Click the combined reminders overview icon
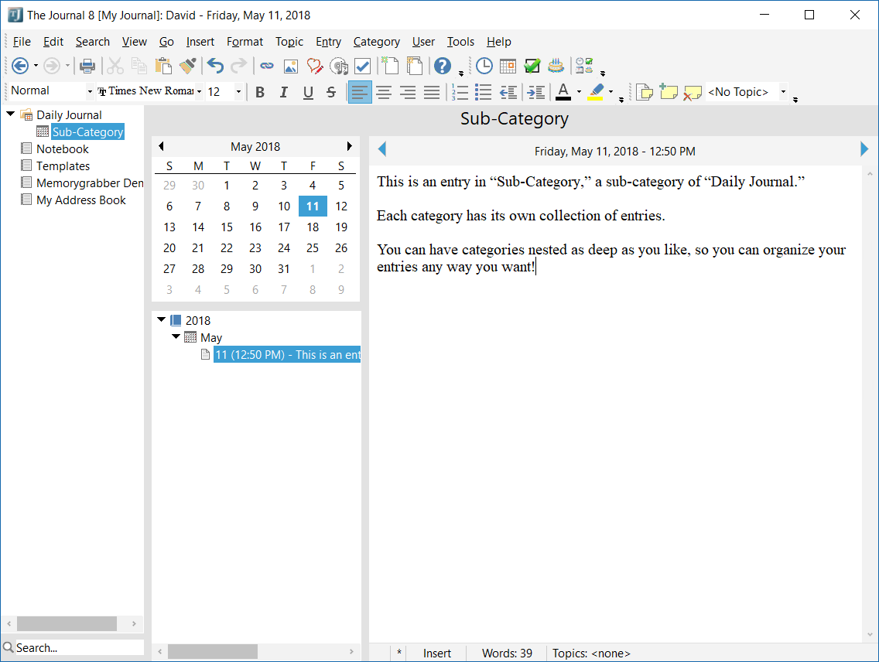The width and height of the screenshot is (879, 662). point(584,66)
